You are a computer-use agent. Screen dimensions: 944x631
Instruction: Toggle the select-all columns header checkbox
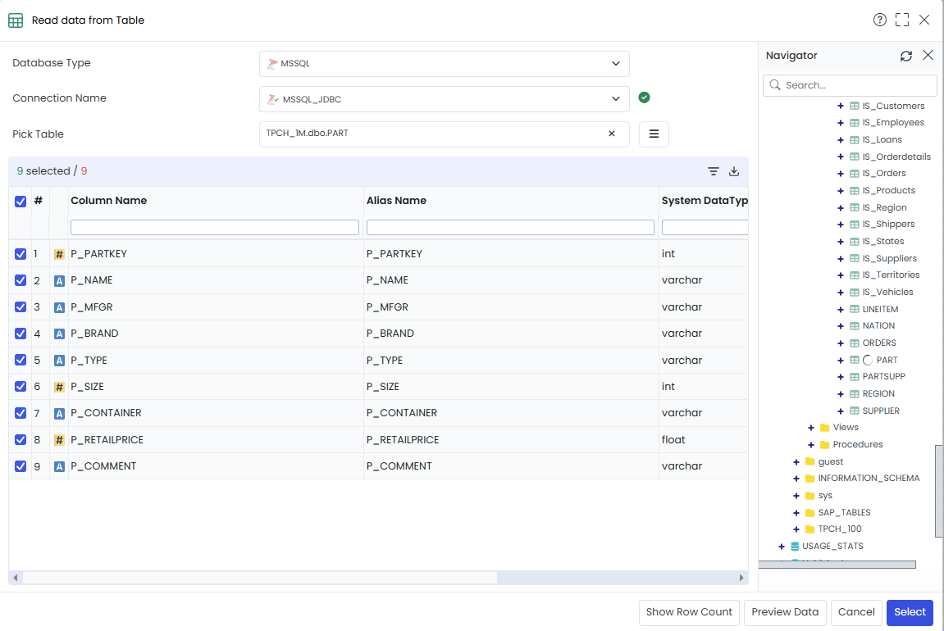[21, 202]
